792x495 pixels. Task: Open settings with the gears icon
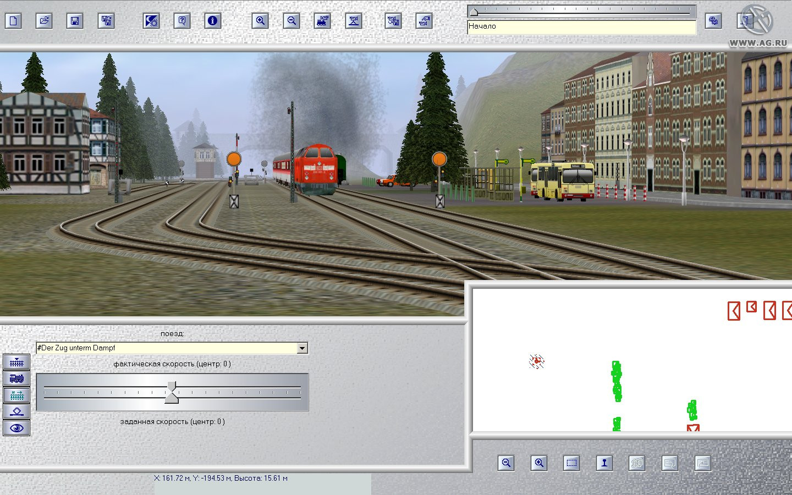tap(713, 21)
